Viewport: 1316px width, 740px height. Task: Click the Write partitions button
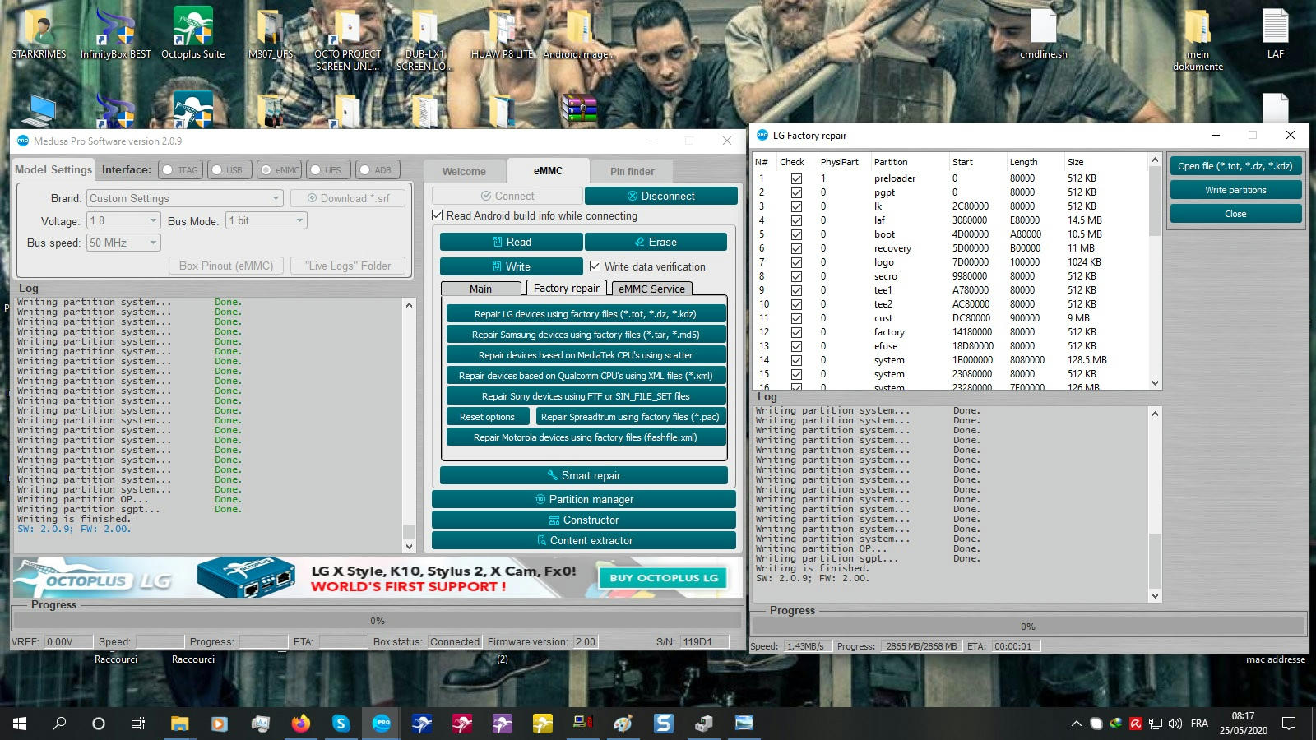[x=1235, y=190]
